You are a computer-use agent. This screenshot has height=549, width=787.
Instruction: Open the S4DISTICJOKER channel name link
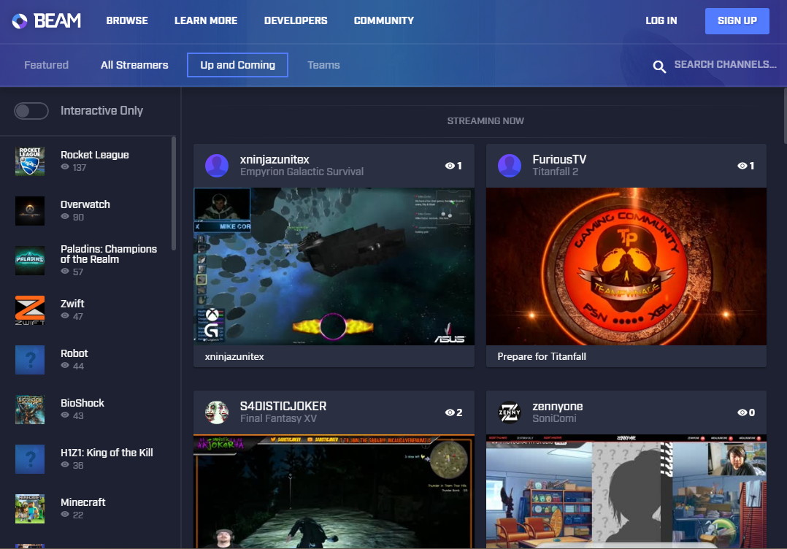(283, 406)
